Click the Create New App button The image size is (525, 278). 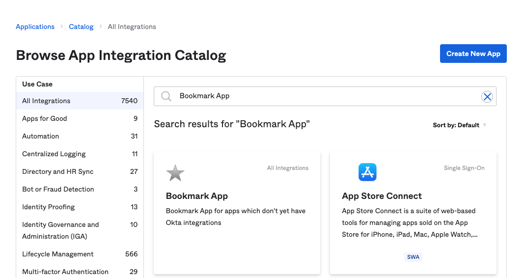pos(473,54)
